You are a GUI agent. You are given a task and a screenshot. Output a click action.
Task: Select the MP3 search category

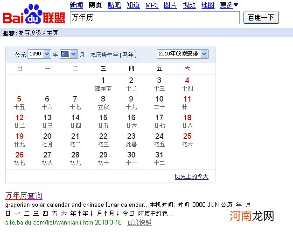(152, 5)
